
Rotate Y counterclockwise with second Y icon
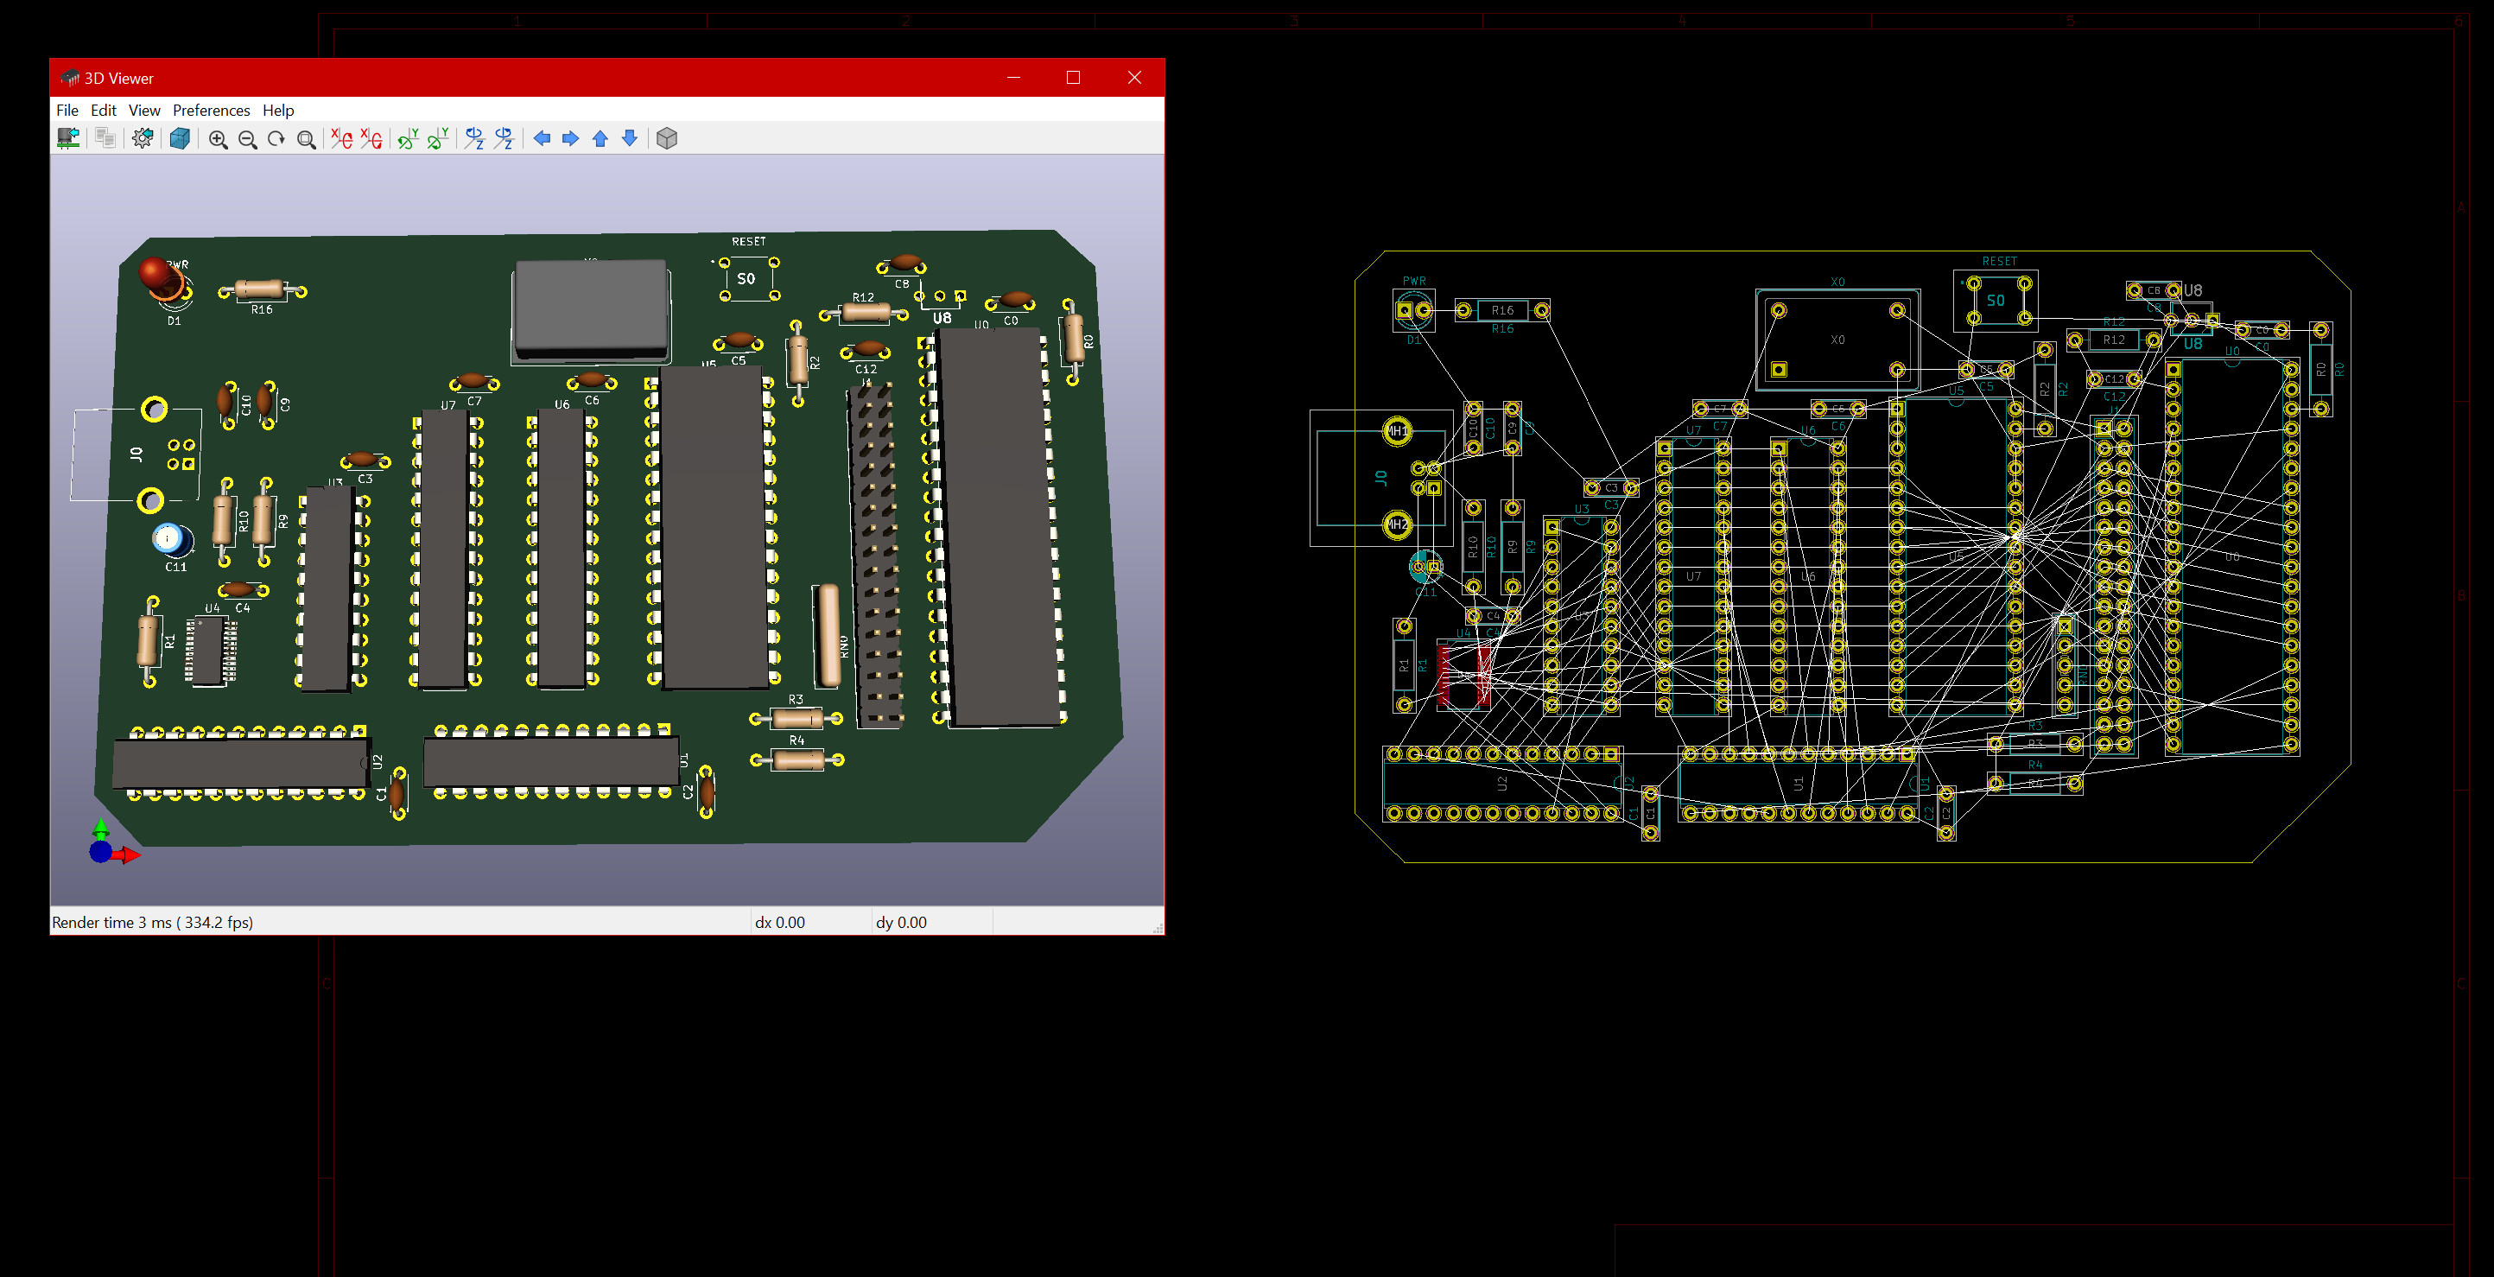pyautogui.click(x=438, y=138)
